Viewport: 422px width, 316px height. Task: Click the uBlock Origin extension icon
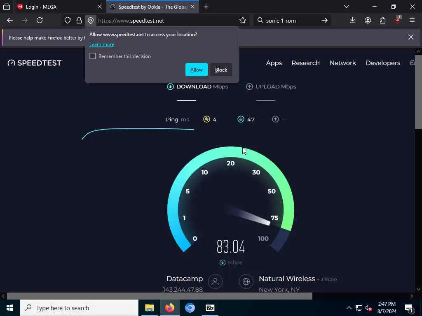(x=398, y=20)
